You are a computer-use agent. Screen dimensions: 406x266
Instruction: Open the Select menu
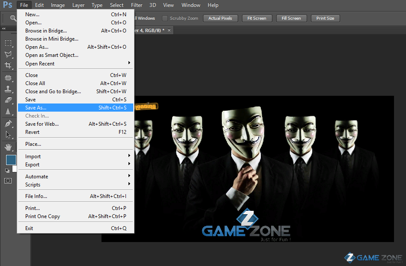116,5
